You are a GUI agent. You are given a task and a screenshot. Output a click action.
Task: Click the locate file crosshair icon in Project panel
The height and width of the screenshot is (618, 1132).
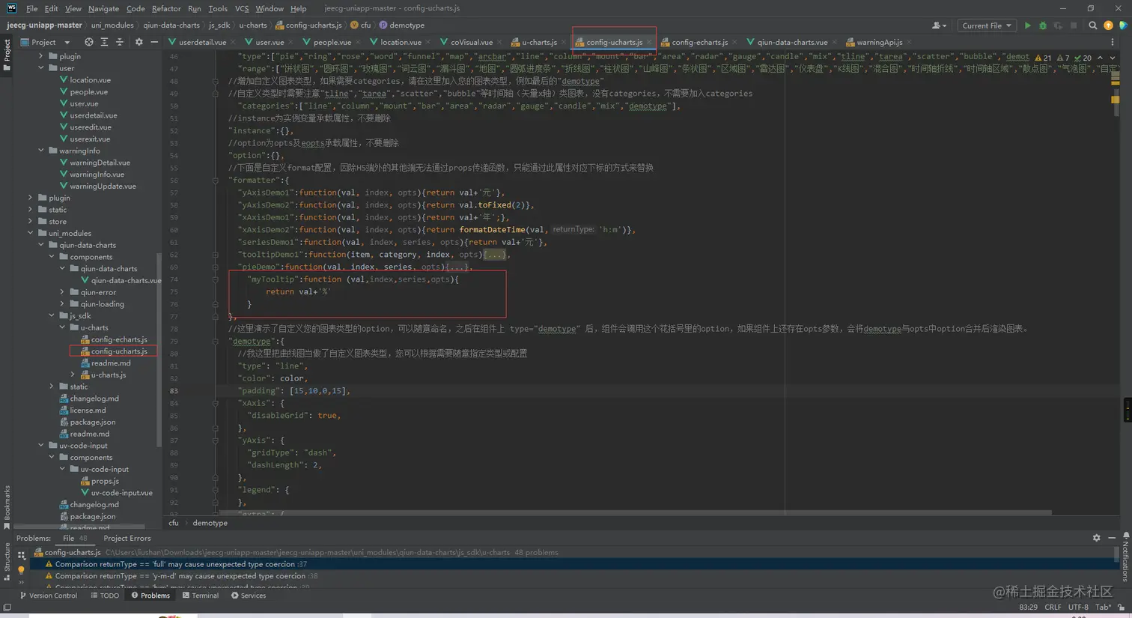coord(89,43)
